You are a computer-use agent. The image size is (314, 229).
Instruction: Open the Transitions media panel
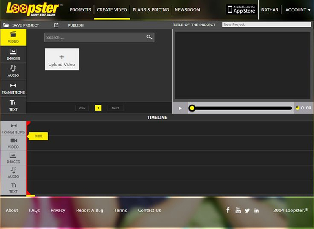13,88
